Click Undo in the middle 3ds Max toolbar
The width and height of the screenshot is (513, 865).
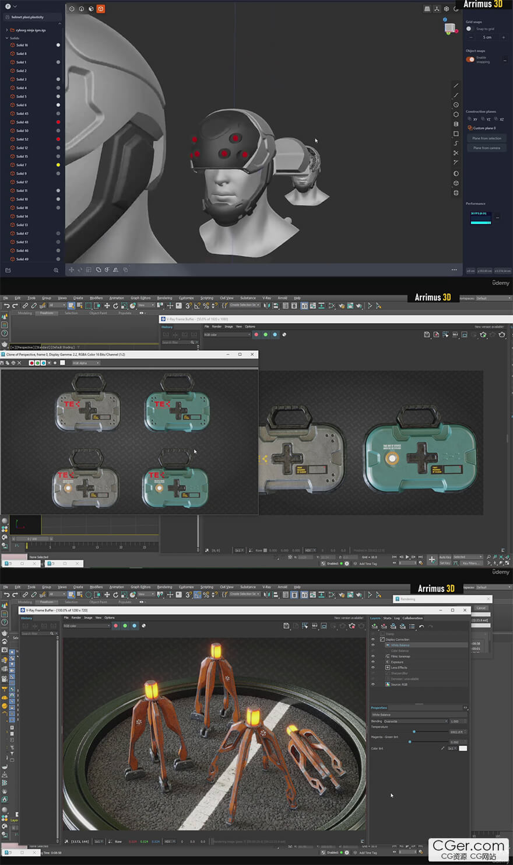pos(7,306)
